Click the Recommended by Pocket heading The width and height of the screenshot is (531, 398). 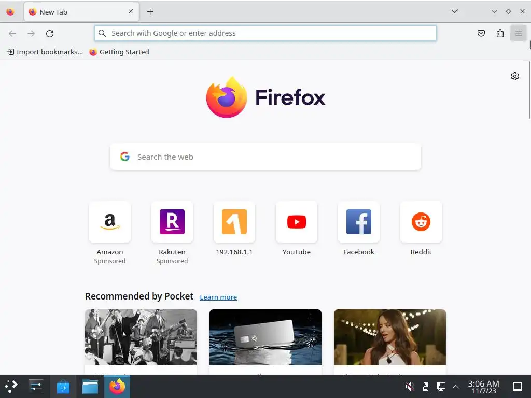[x=139, y=296]
